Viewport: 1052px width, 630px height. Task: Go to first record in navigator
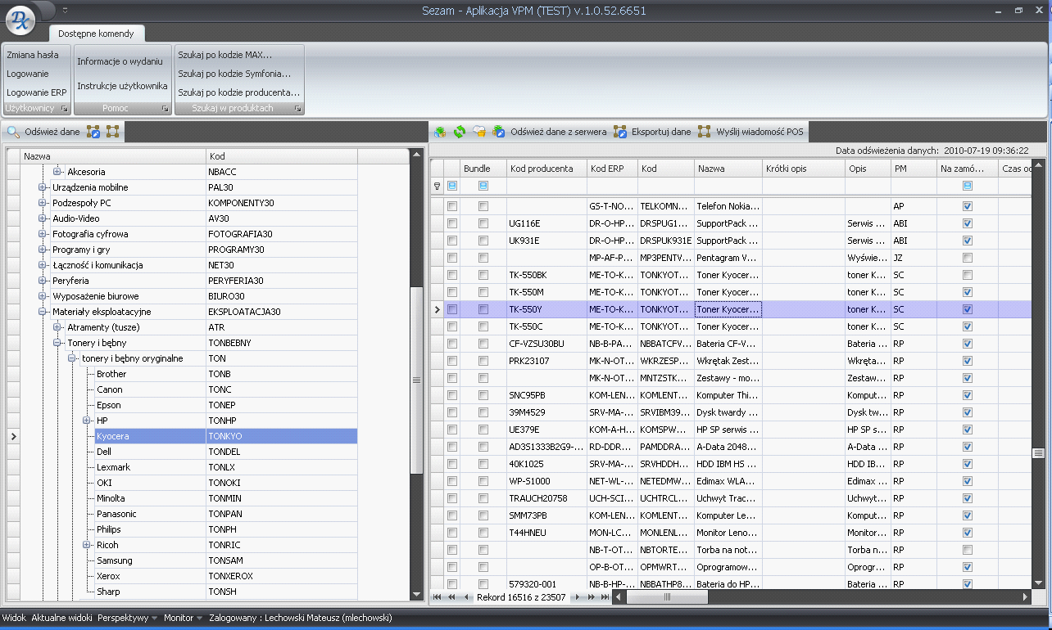(437, 597)
